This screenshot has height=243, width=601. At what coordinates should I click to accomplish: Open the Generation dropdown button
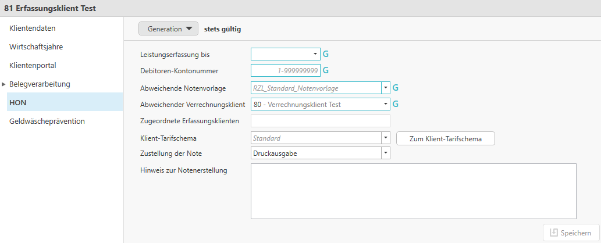click(x=168, y=28)
